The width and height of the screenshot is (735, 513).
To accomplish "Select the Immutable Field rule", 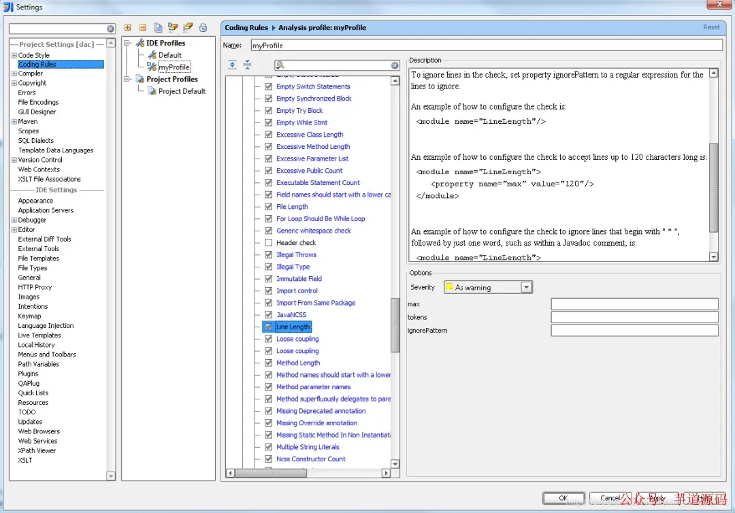I will [x=299, y=279].
